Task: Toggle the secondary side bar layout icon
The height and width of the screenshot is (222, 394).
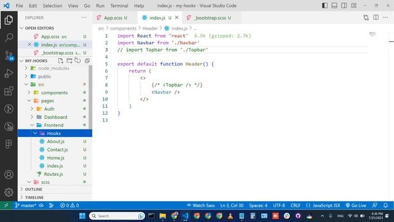Action: (x=344, y=6)
